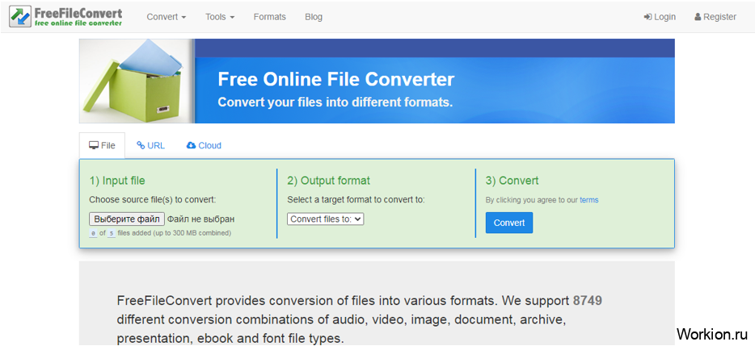Image resolution: width=755 pixels, height=346 pixels.
Task: Click the green file box banner image
Action: click(137, 81)
